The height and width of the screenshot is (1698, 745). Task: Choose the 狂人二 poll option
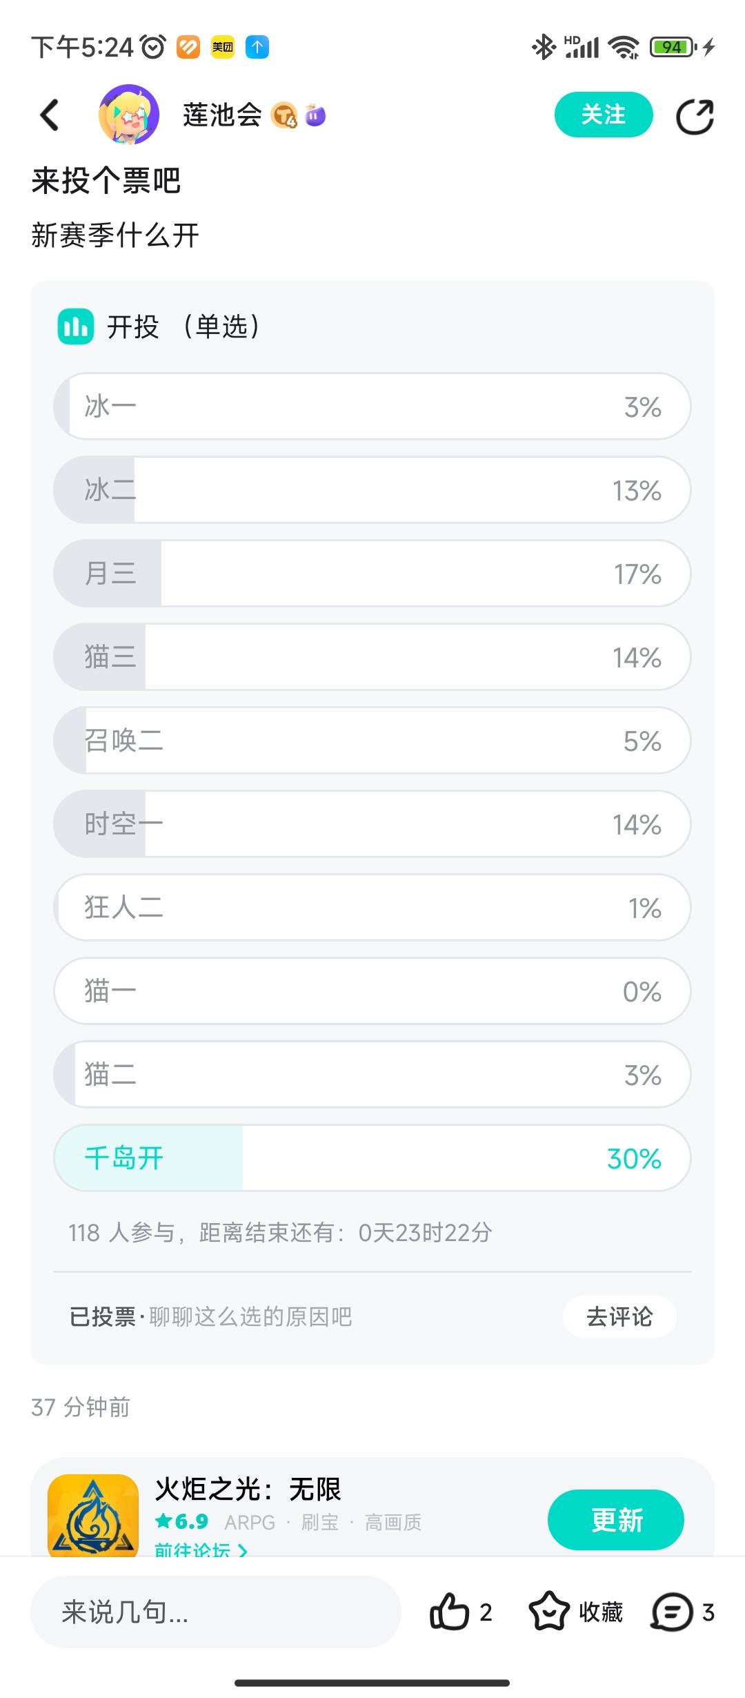point(372,908)
